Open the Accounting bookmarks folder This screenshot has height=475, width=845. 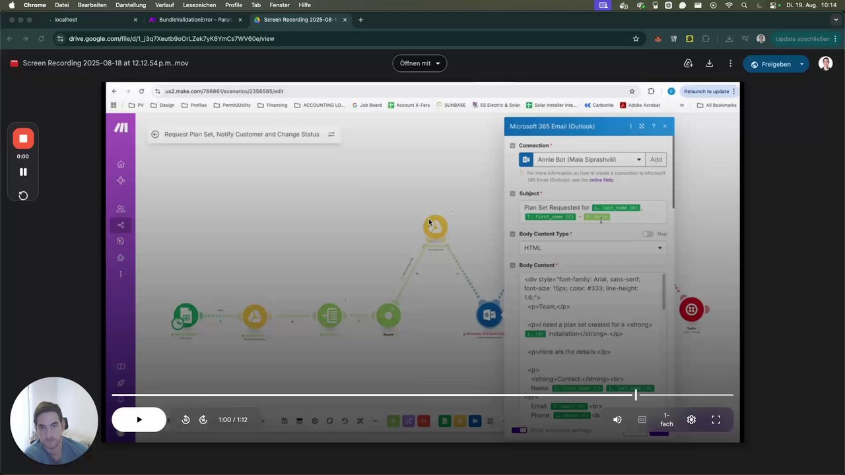click(320, 105)
